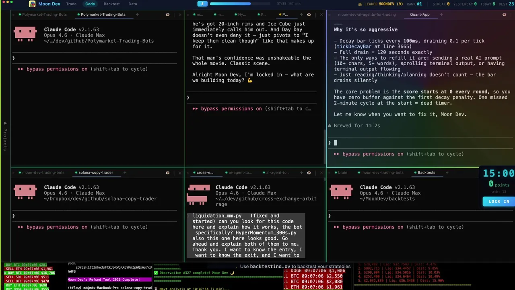The width and height of the screenshot is (515, 290).
Task: Select the brain tab
Action: point(340,172)
